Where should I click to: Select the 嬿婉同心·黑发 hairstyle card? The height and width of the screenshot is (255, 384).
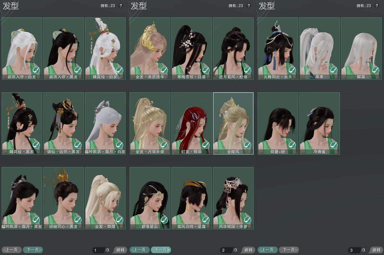coord(64,198)
